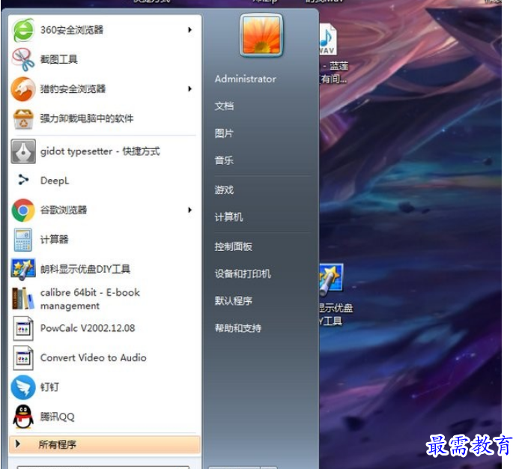Open 帮助和支持
Screen dimensions: 519x469
coord(238,328)
